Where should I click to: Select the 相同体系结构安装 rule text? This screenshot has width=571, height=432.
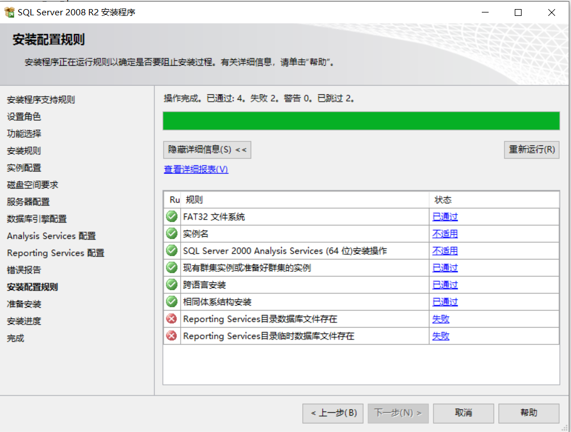pyautogui.click(x=217, y=301)
